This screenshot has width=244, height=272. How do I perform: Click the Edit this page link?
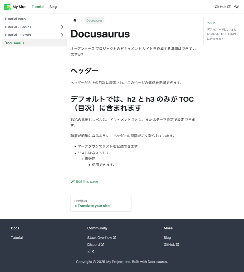pyautogui.click(x=84, y=181)
